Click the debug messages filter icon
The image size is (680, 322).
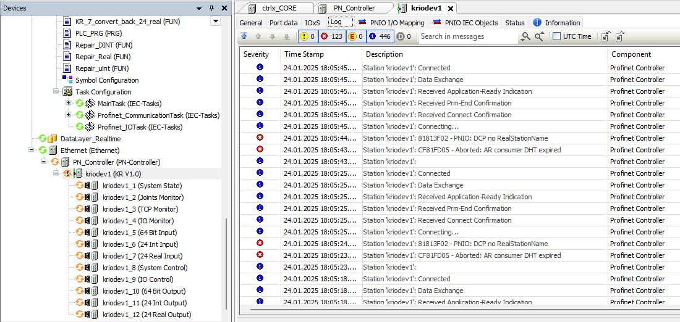click(401, 37)
